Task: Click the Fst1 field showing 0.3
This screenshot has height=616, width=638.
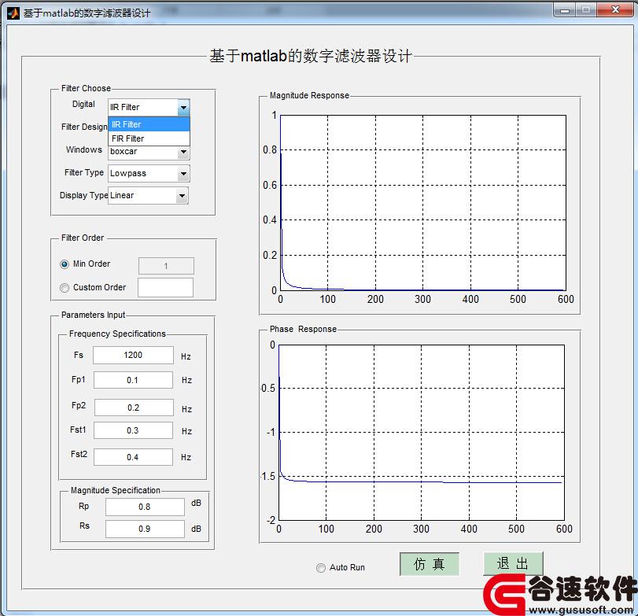Action: (133, 430)
